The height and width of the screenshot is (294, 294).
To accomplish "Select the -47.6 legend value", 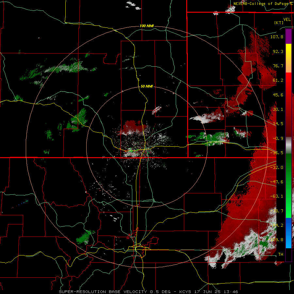I will pyautogui.click(x=277, y=182).
